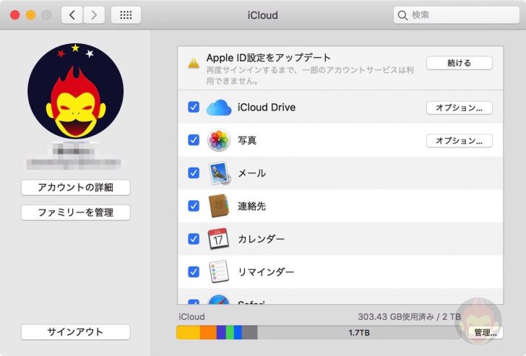Open ファミリーを管理
The height and width of the screenshot is (356, 526).
(75, 212)
